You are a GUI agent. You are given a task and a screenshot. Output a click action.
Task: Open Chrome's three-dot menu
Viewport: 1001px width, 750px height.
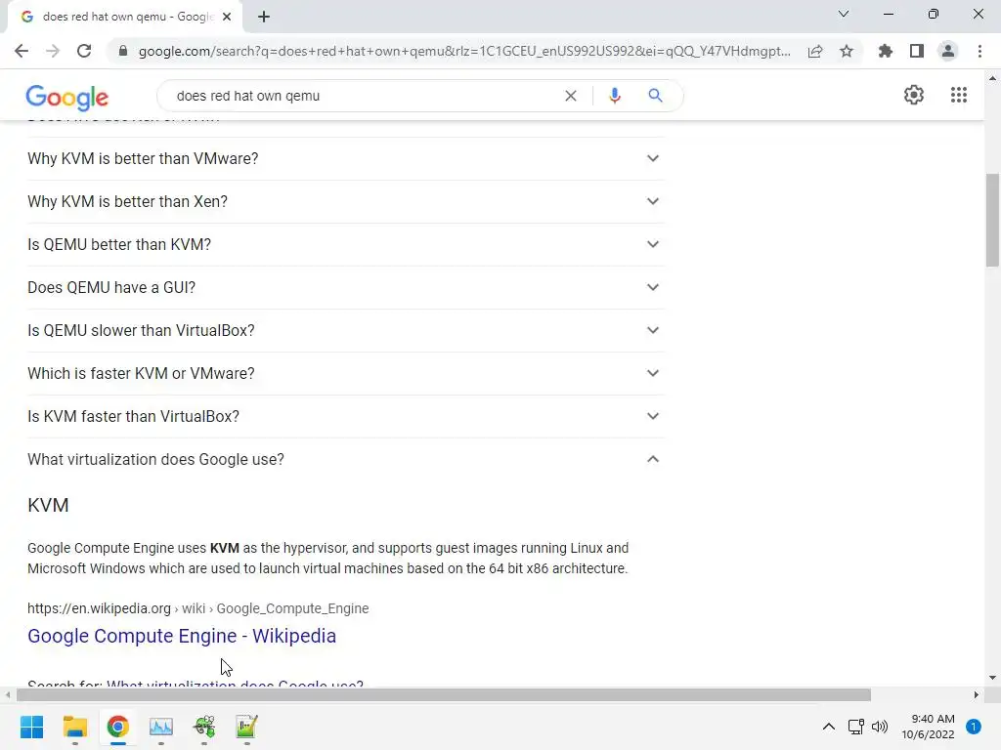(x=979, y=51)
